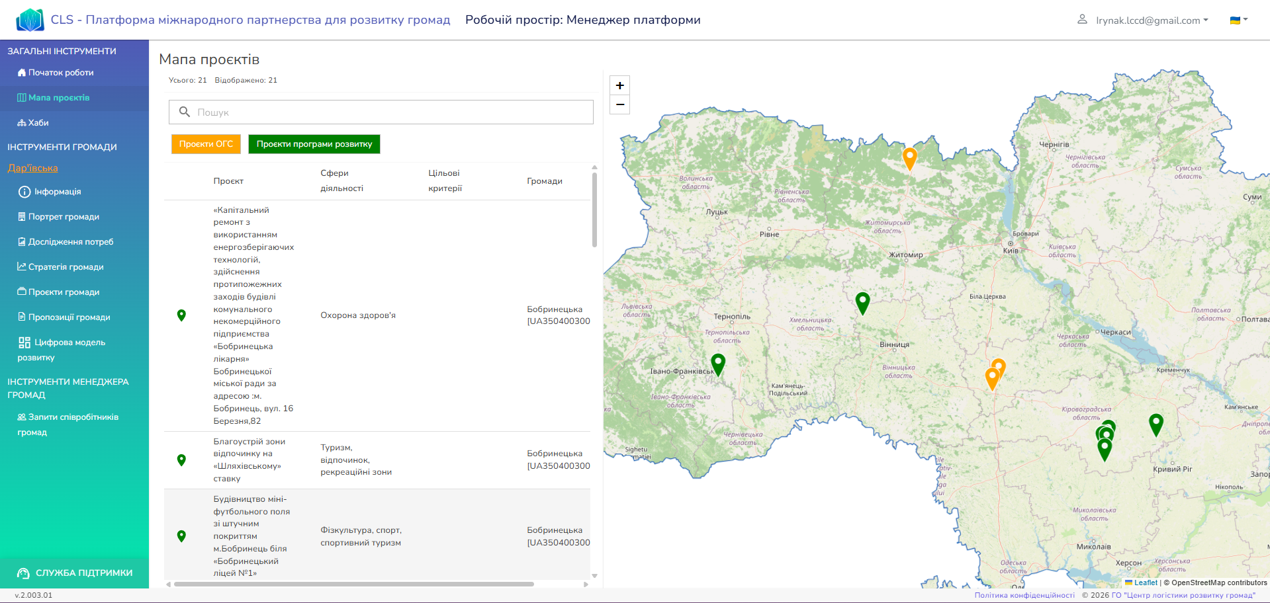Click the Громади column header
This screenshot has height=603, width=1270.
pos(545,181)
